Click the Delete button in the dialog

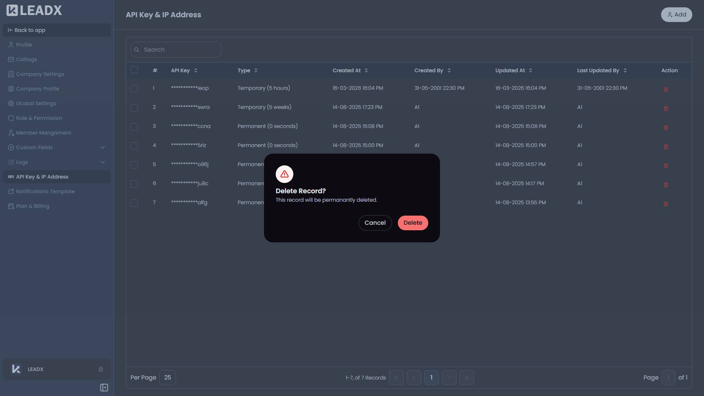point(412,223)
